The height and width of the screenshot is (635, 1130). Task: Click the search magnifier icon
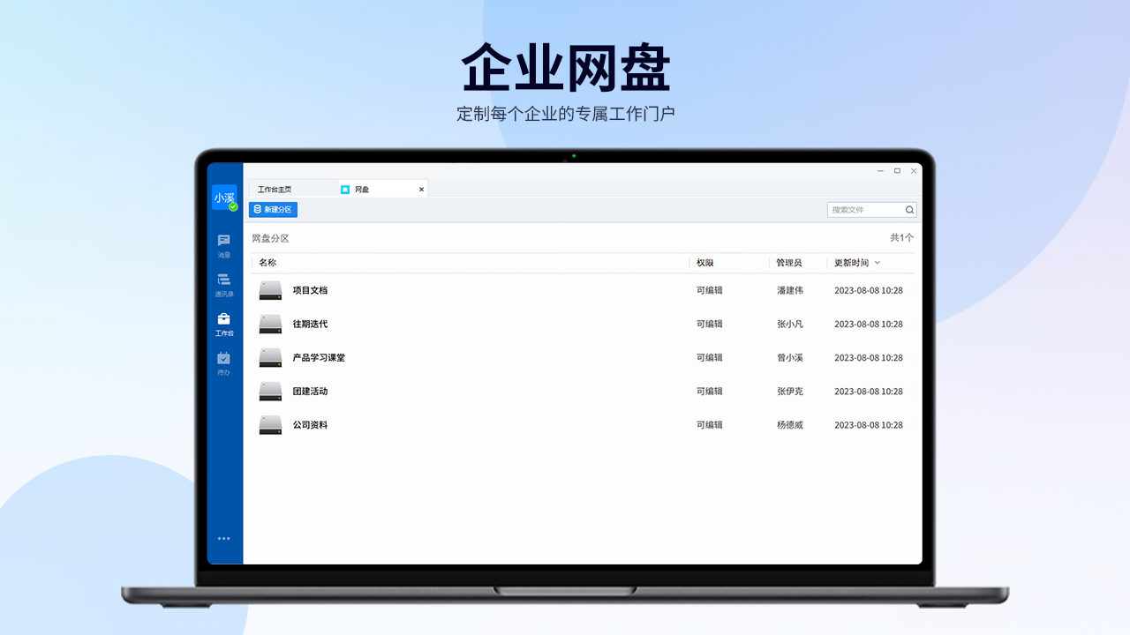pos(908,210)
